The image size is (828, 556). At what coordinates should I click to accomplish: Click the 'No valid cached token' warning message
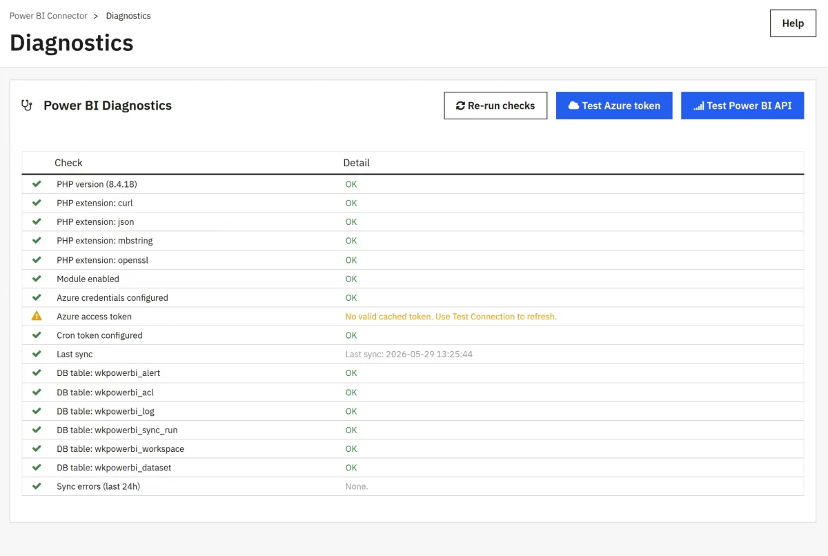tap(451, 317)
